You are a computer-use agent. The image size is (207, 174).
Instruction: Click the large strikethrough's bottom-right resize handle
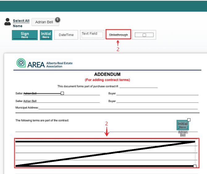click(x=195, y=166)
